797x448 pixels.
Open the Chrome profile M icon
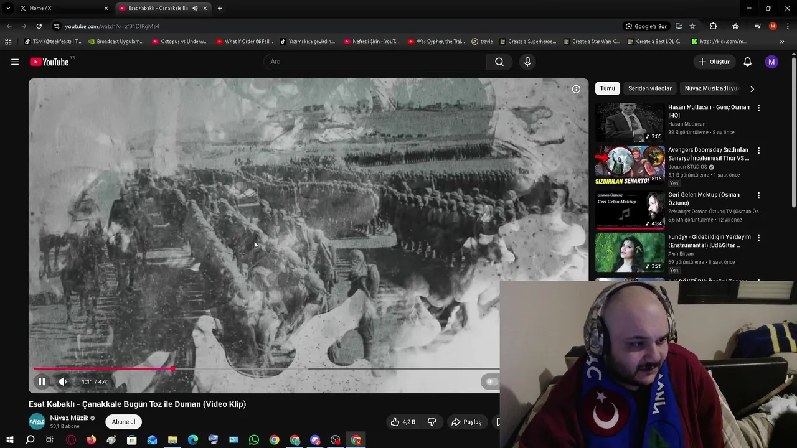tap(773, 26)
